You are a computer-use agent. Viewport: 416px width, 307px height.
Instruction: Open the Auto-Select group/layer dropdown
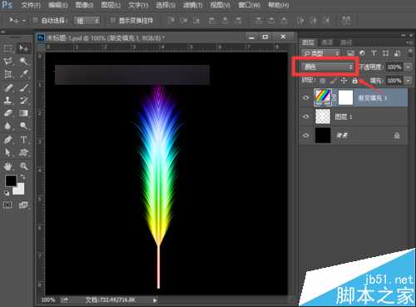coord(87,21)
